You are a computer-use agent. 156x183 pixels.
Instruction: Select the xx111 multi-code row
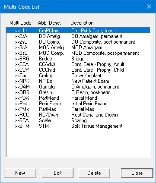(x=78, y=31)
